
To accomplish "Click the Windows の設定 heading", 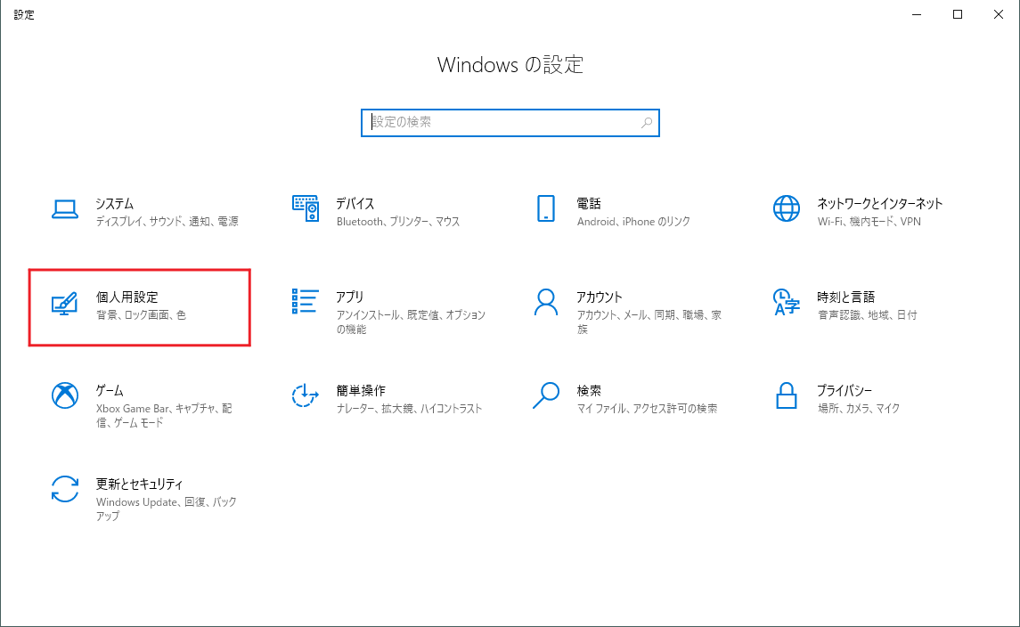I will click(510, 65).
